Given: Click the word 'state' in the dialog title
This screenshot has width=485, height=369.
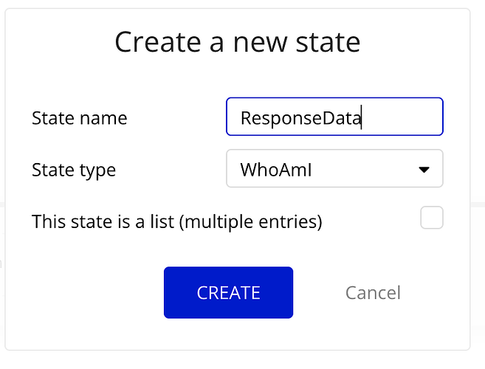Looking at the screenshot, I should coord(328,43).
